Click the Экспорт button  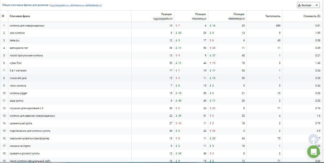coord(308,5)
